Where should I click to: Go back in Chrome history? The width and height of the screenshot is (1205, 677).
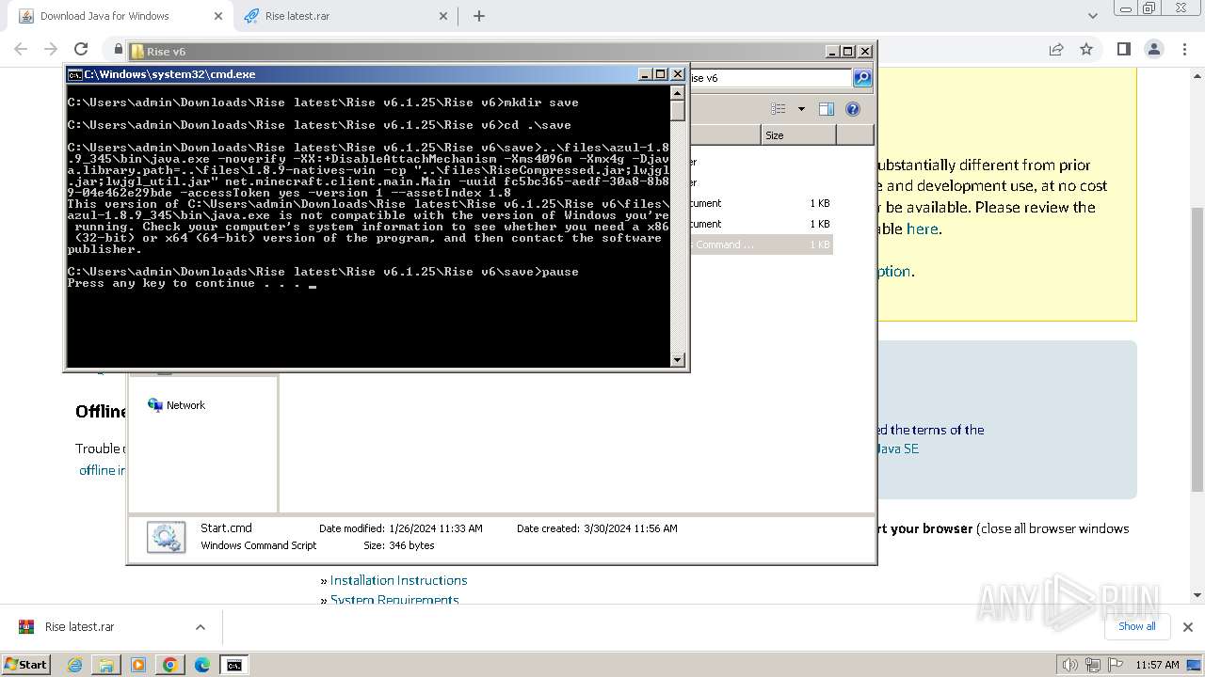(21, 49)
